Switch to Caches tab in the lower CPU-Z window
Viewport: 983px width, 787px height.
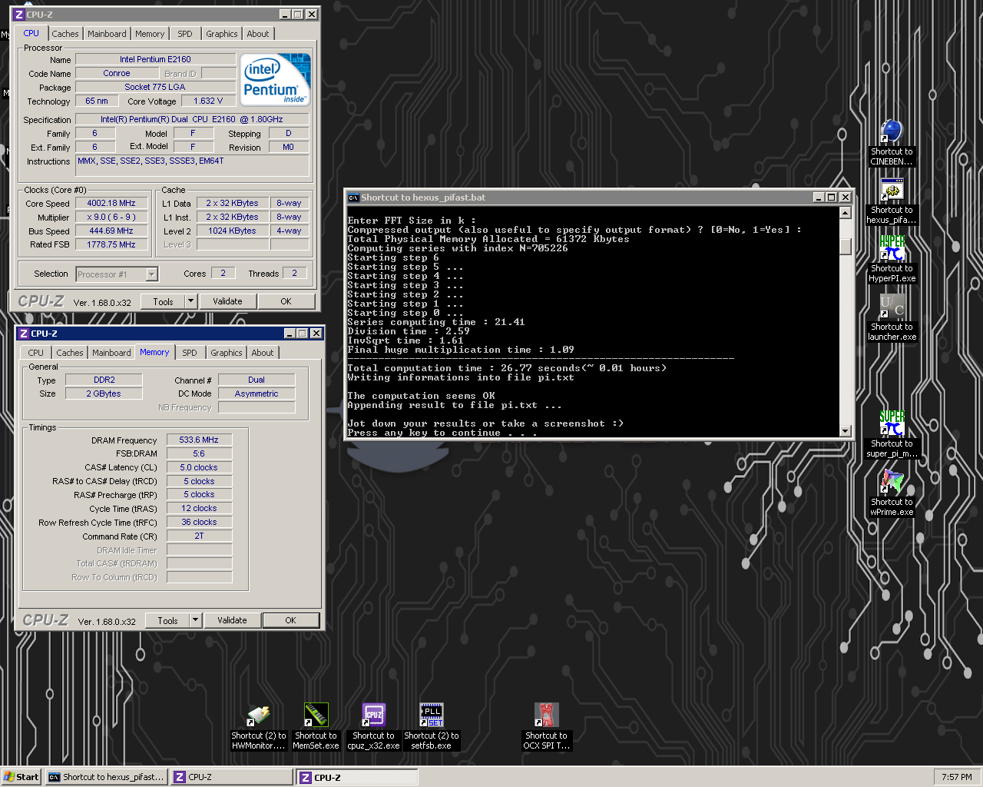pyautogui.click(x=70, y=353)
